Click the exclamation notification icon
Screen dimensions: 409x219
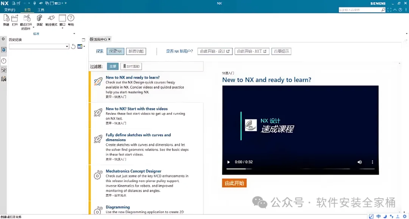(x=406, y=10)
